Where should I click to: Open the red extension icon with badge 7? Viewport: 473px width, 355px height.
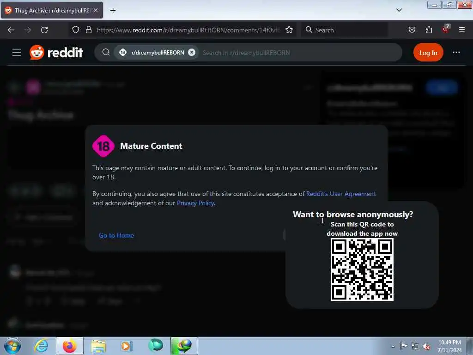click(446, 29)
